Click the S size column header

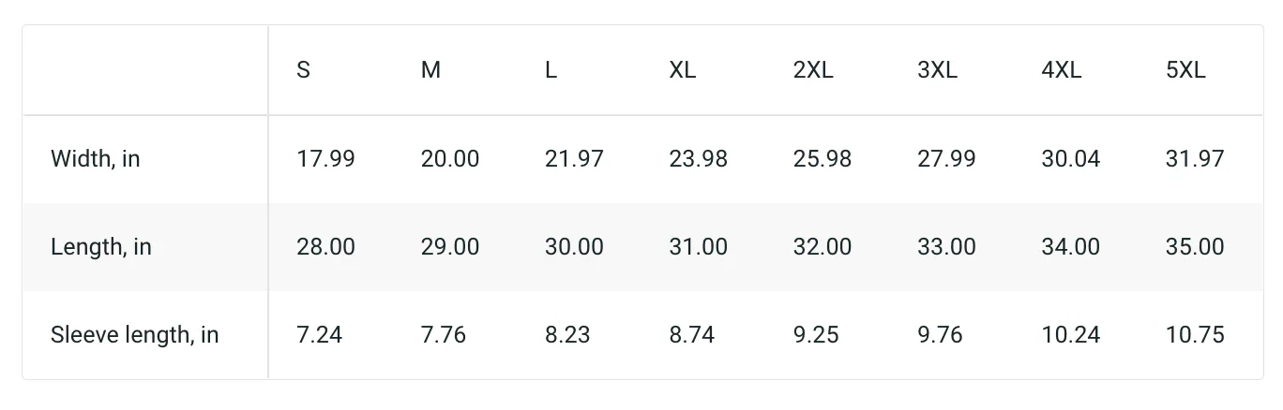click(303, 70)
